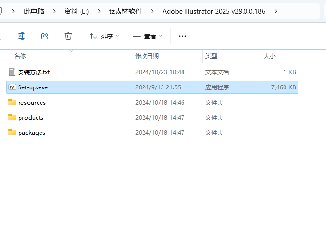Click date 2024/10/23 10:48 of 安装方法.txt
The width and height of the screenshot is (326, 227).
[160, 72]
